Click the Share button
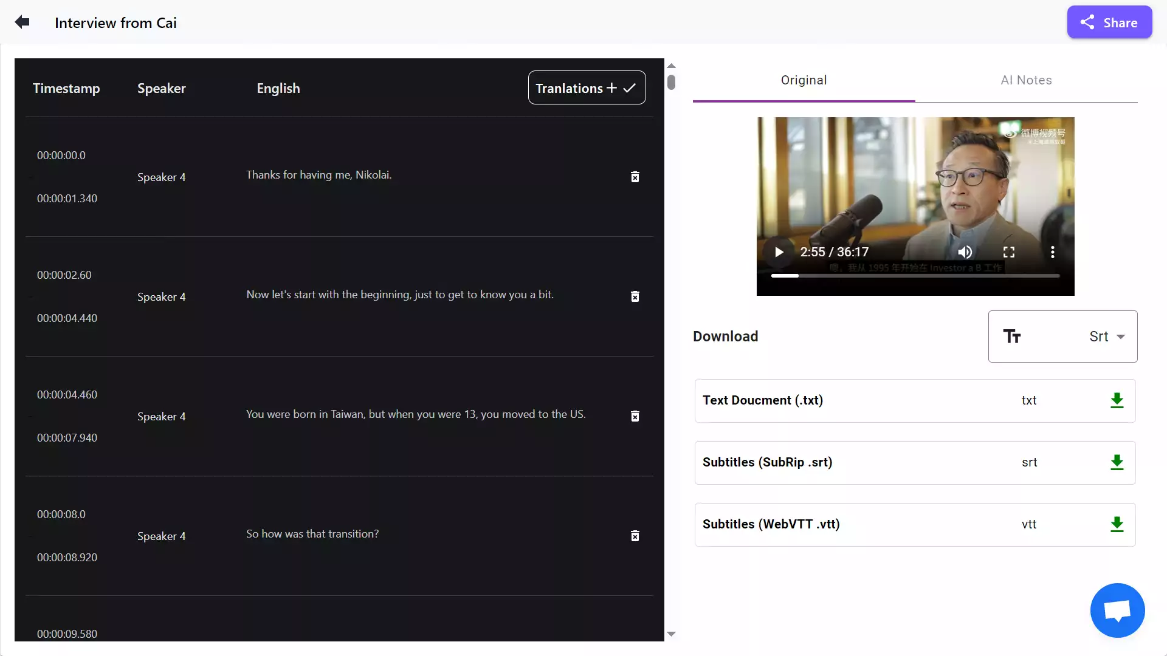Viewport: 1167px width, 656px height. coord(1109,22)
